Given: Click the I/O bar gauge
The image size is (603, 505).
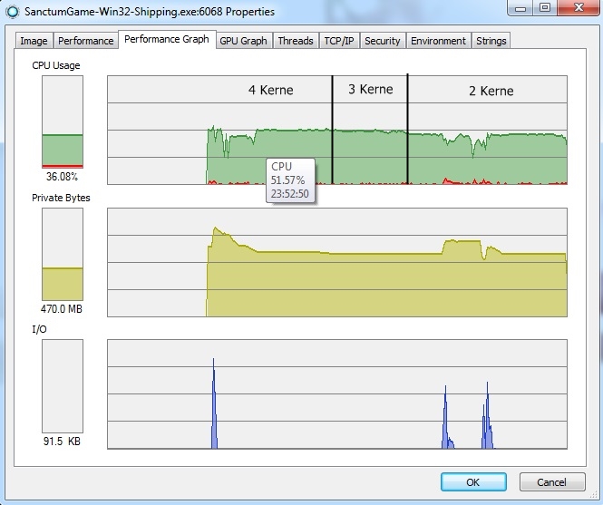Looking at the screenshot, I should click(x=63, y=386).
